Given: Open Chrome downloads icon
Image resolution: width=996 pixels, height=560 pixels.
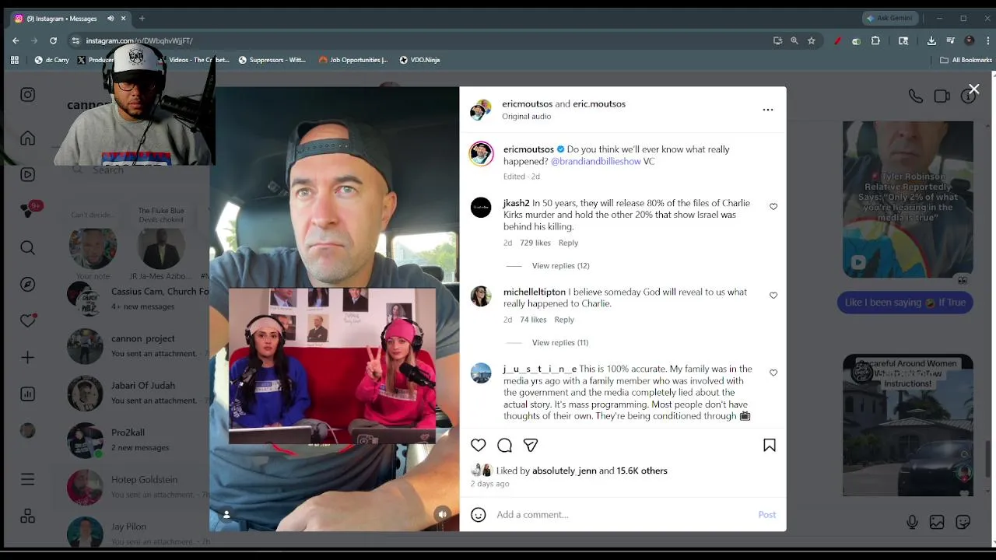Looking at the screenshot, I should (x=931, y=40).
